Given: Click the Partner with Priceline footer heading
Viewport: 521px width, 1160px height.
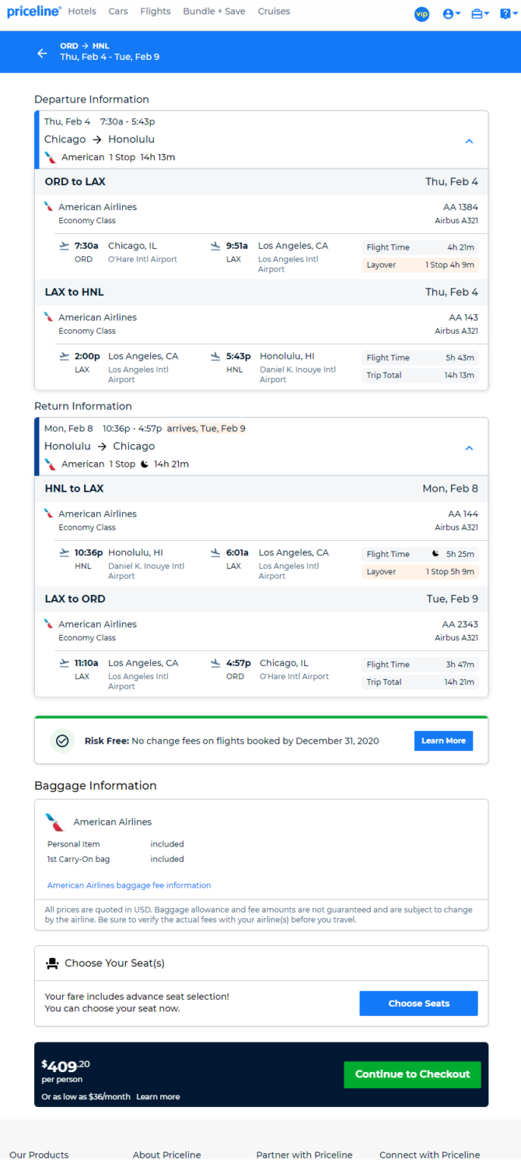Looking at the screenshot, I should coord(304,1155).
